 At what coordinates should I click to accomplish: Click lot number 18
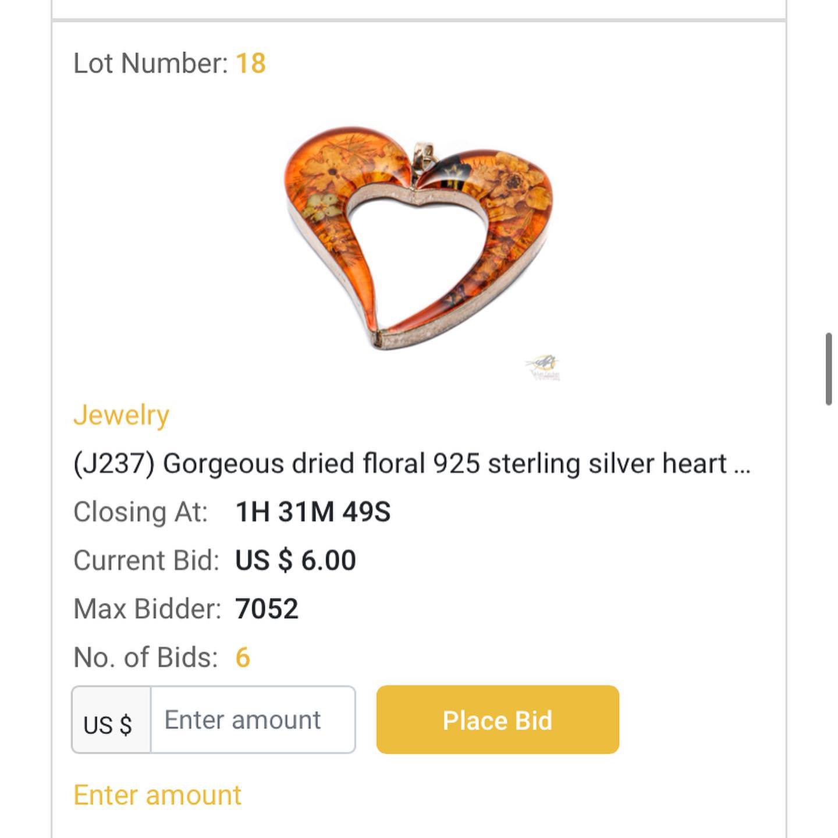[251, 63]
